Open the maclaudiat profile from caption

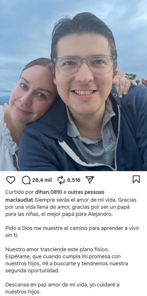pyautogui.click(x=20, y=199)
